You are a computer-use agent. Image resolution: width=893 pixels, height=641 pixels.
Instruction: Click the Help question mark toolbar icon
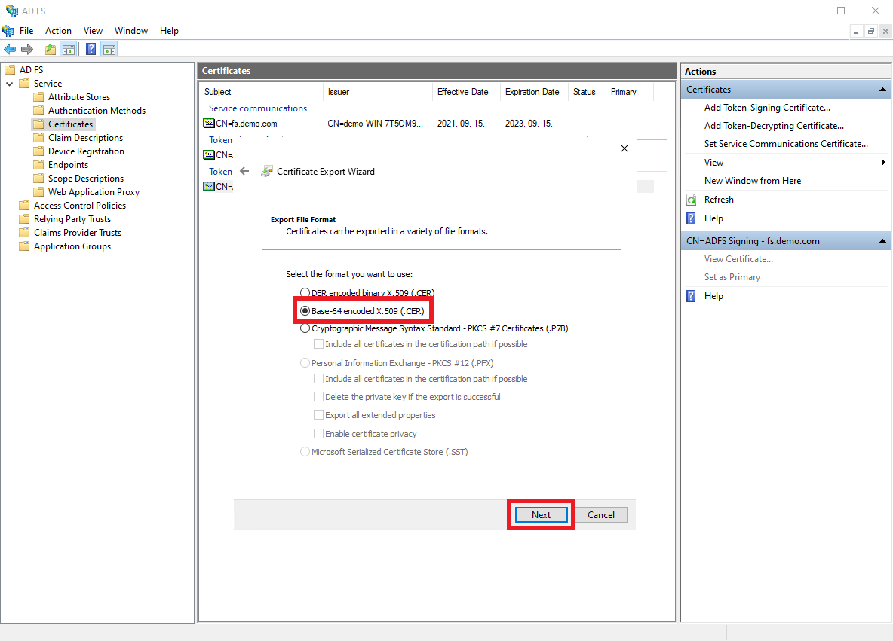pos(91,49)
